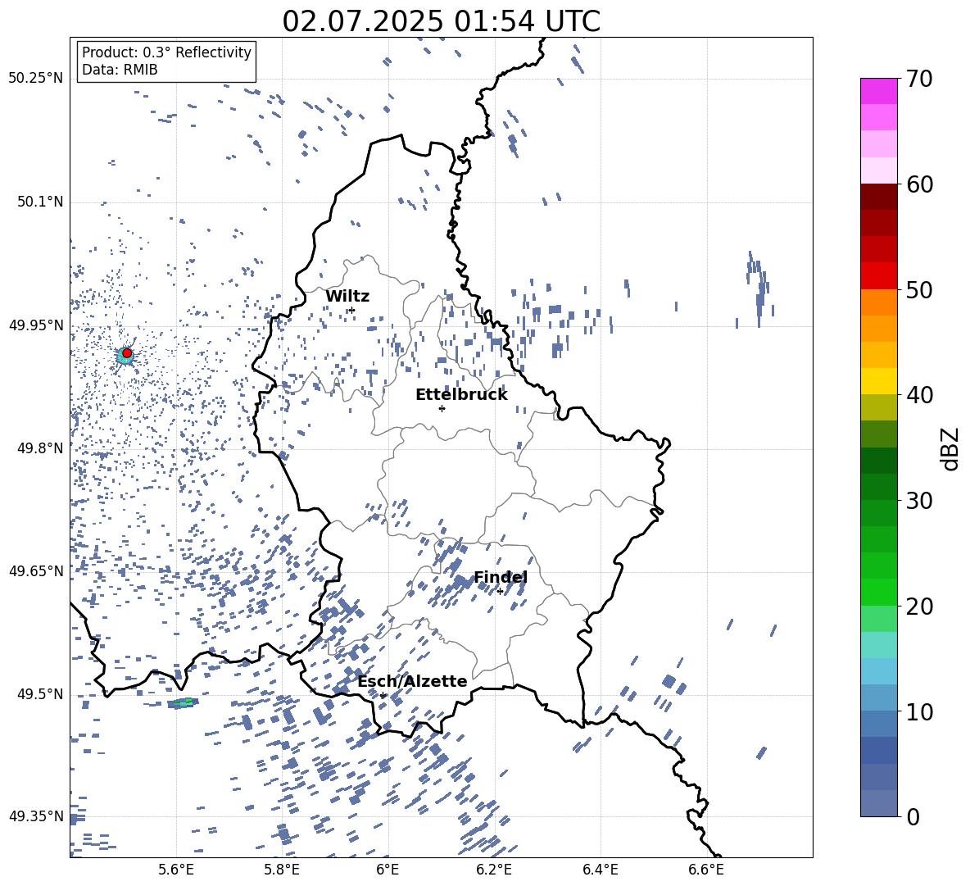The image size is (970, 886).
Task: Click the 6°E longitude label
Action: 388,870
